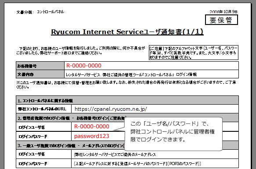Click the section 1 コントロールパネル header row
Viewport: 256px width, 169px height.
pos(127,100)
